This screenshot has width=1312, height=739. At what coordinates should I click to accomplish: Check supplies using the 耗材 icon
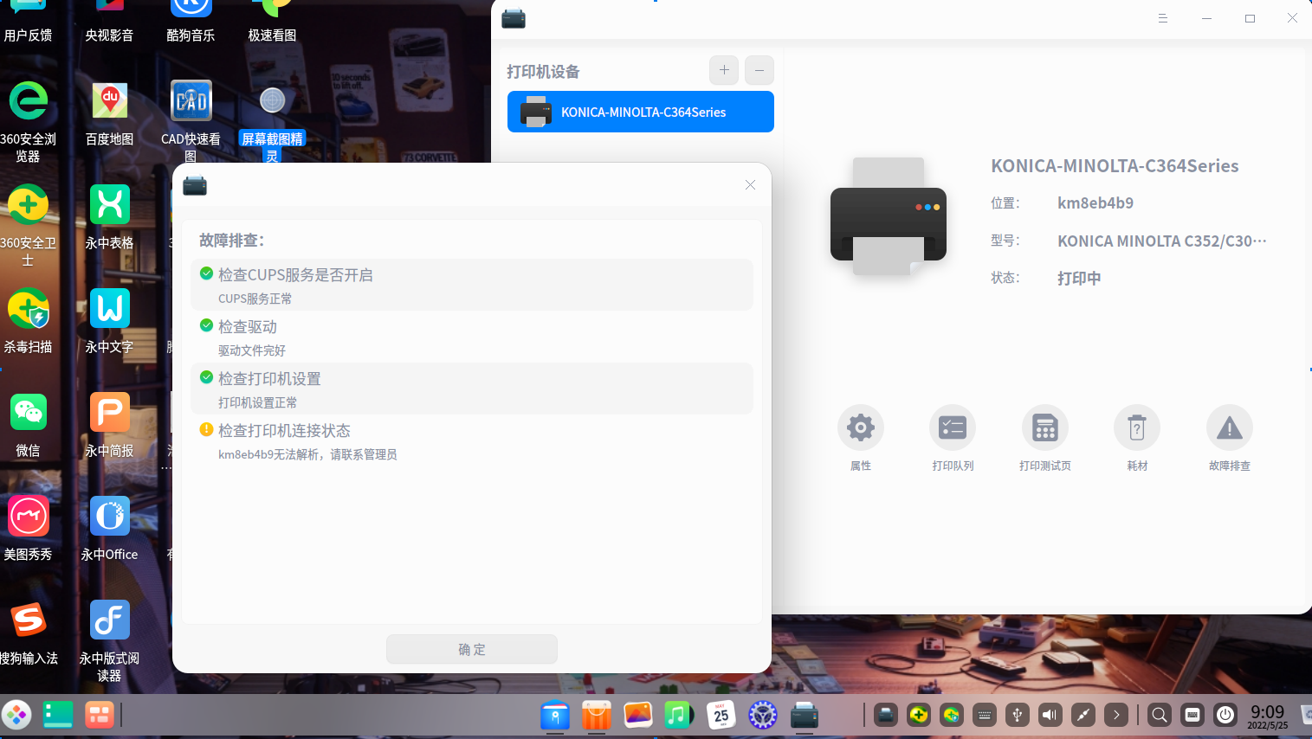click(1136, 427)
